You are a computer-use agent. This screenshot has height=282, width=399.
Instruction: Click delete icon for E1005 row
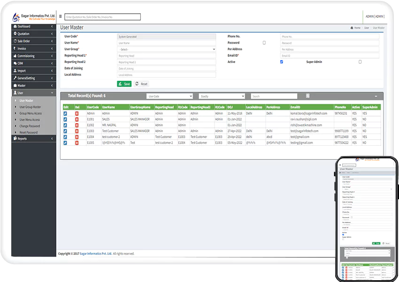(77, 143)
